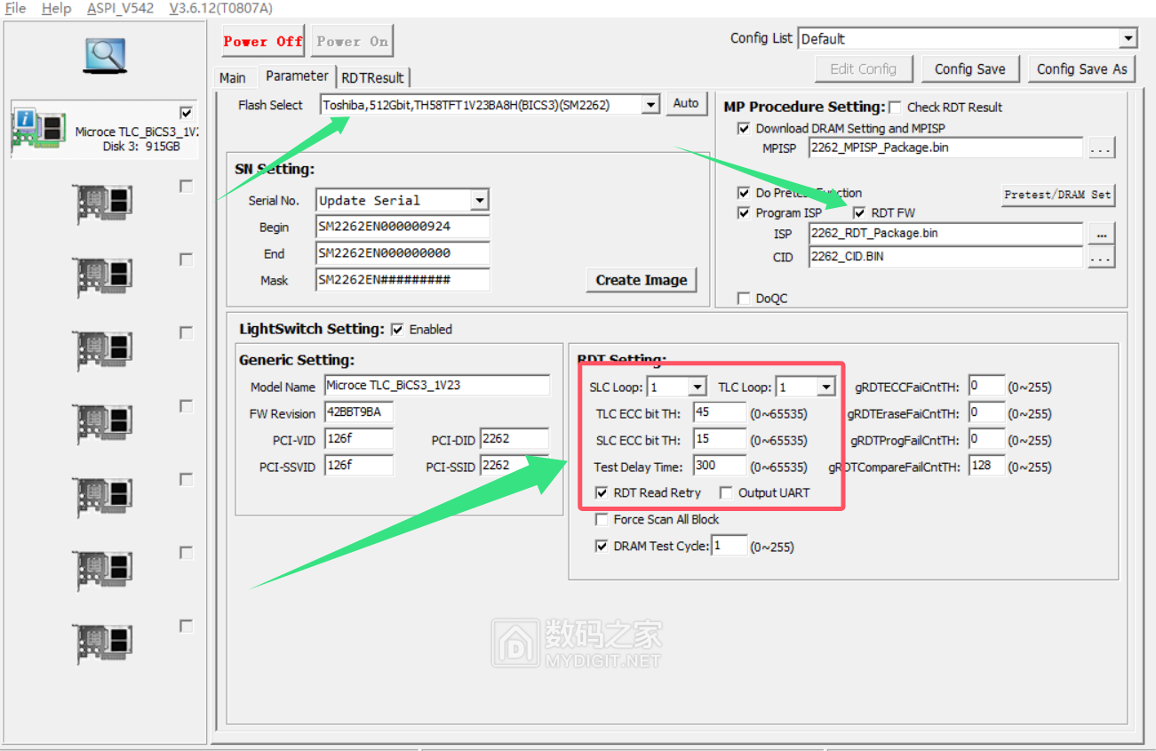The height and width of the screenshot is (751, 1156).
Task: Switch to the RDTResult tab
Action: point(372,78)
